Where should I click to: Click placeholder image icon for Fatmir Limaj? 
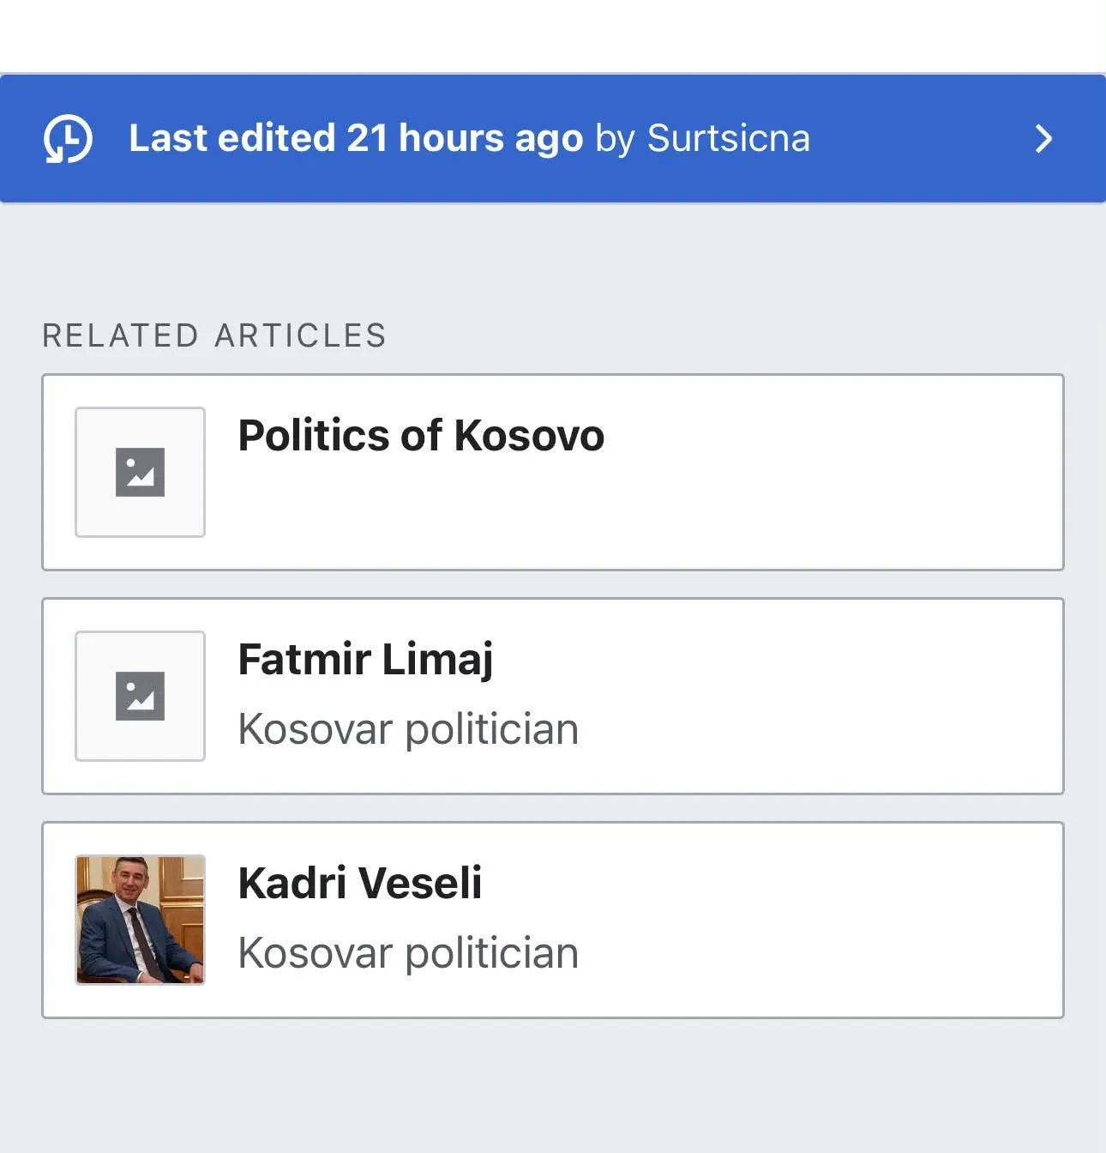click(x=140, y=696)
